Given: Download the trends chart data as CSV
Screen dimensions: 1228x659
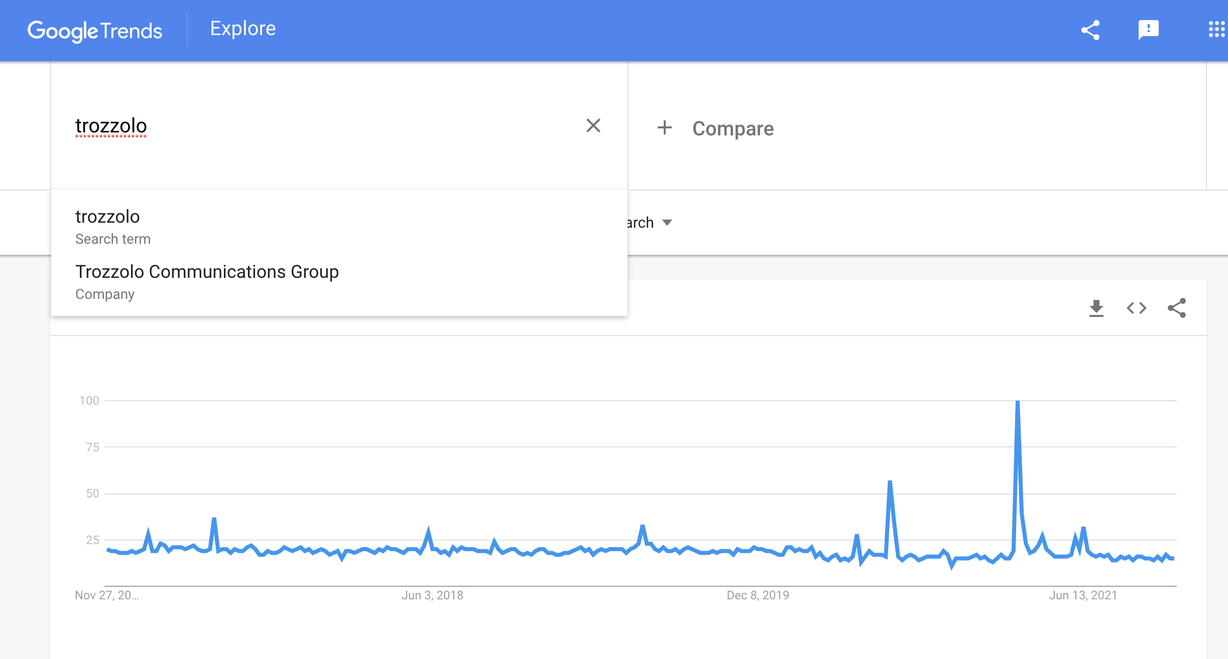Looking at the screenshot, I should [x=1097, y=308].
